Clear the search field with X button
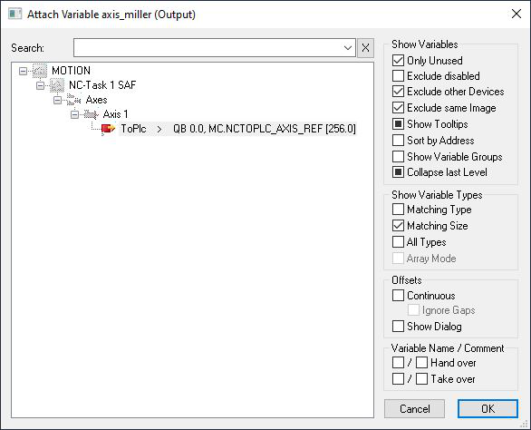This screenshot has height=430, width=531. (x=365, y=48)
